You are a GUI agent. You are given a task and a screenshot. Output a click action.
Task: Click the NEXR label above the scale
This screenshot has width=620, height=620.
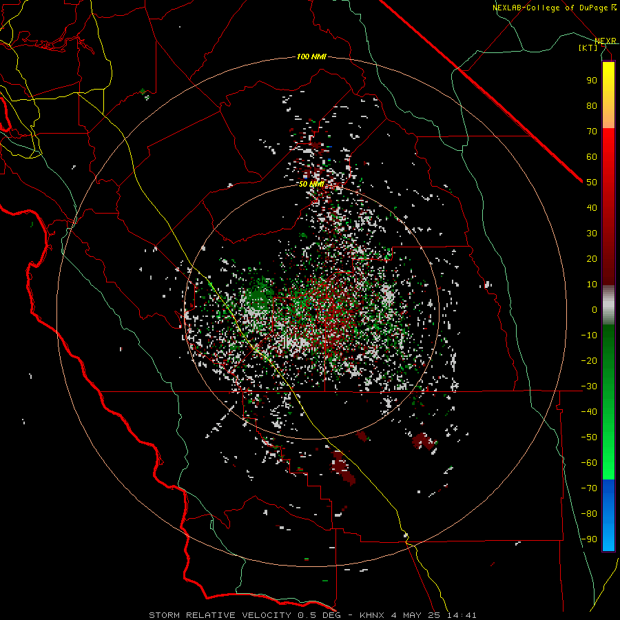click(605, 41)
